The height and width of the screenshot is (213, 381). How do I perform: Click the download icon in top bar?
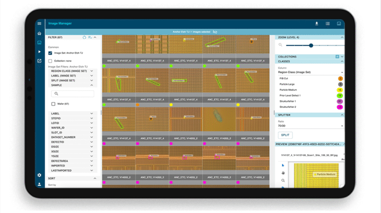coord(317,23)
